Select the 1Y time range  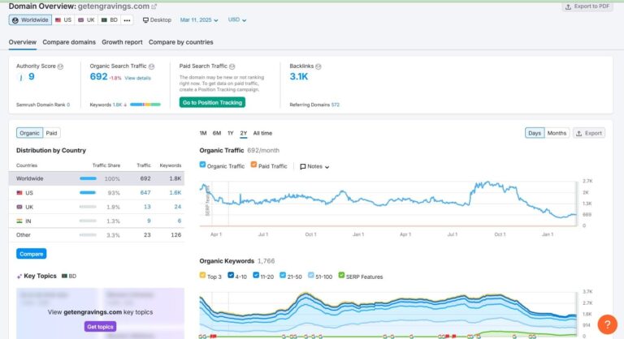[231, 133]
